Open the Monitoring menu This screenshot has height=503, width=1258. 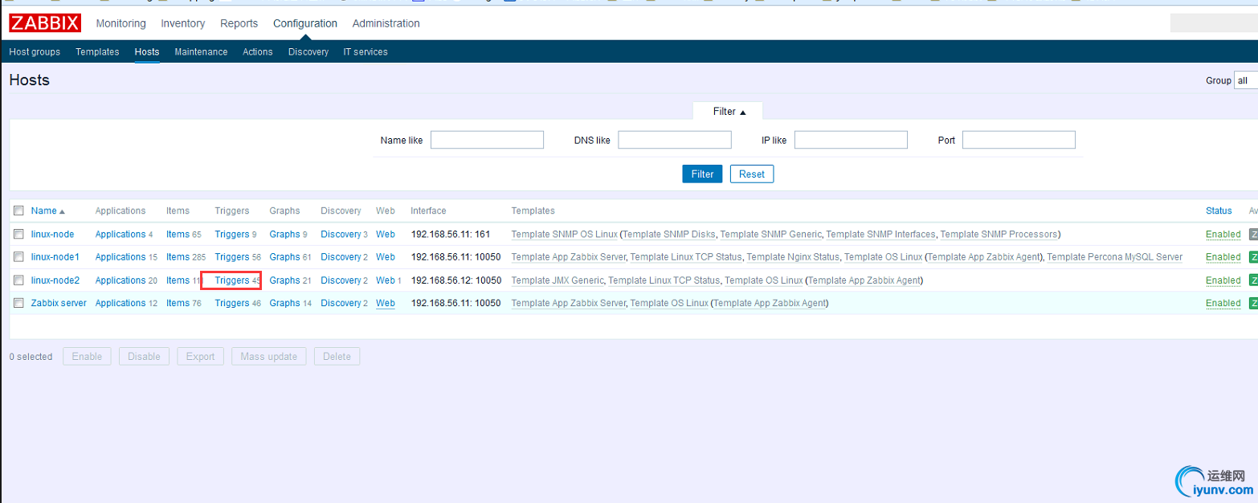click(x=121, y=23)
